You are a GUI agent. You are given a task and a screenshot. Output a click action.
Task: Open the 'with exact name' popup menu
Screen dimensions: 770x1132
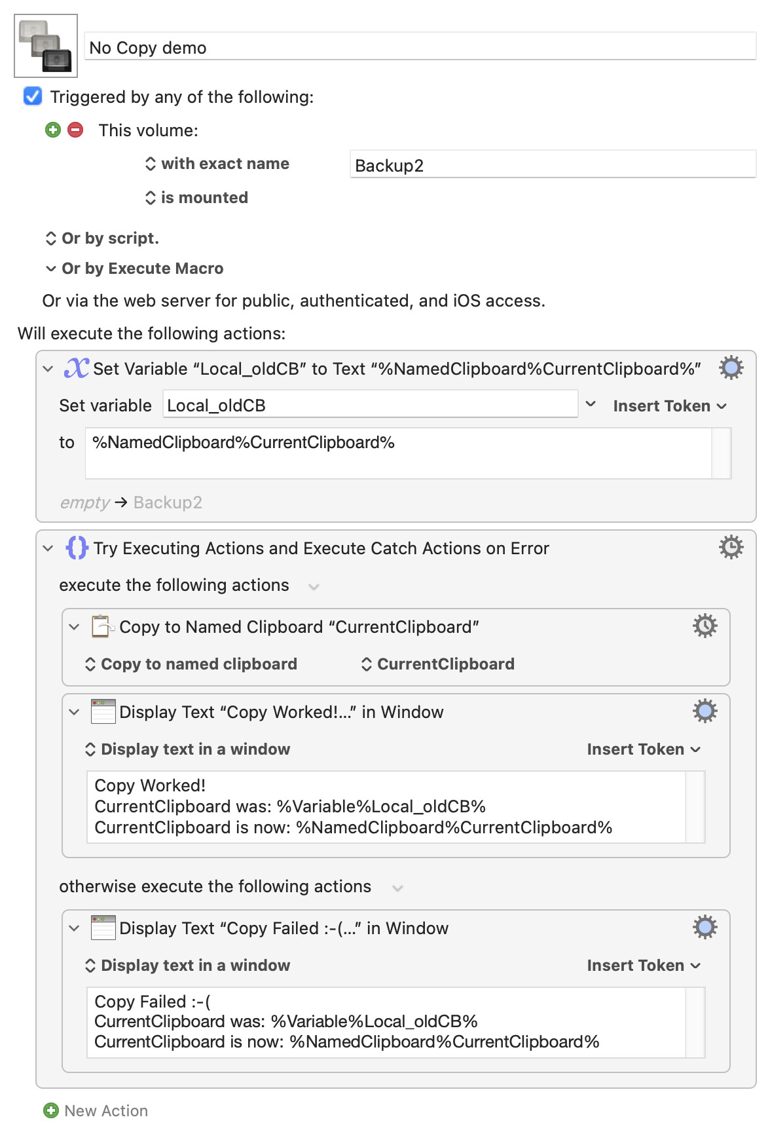(217, 164)
